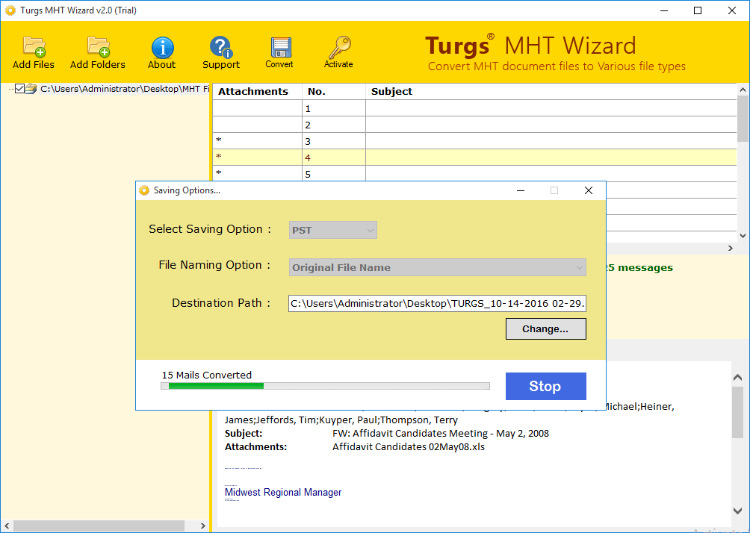Click the Add Folders toolbar icon
The width and height of the screenshot is (750, 533).
point(97,46)
